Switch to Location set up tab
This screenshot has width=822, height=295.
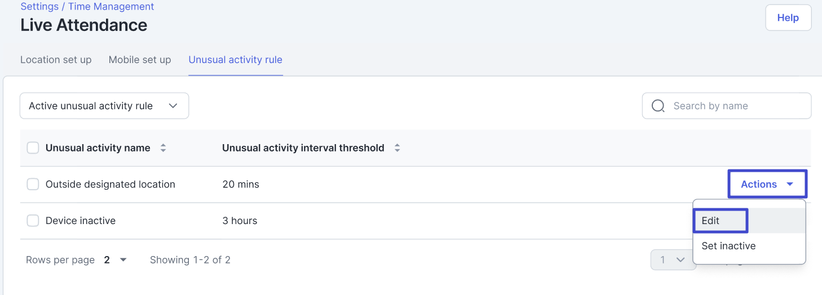click(56, 60)
